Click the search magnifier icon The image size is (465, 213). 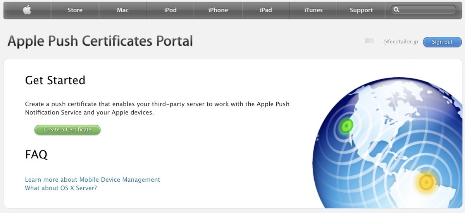pos(396,10)
